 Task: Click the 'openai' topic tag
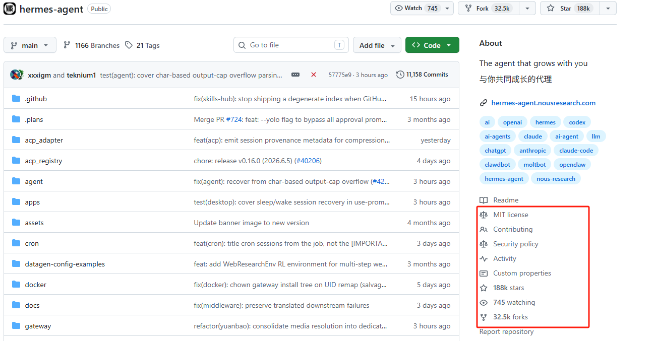(x=512, y=122)
